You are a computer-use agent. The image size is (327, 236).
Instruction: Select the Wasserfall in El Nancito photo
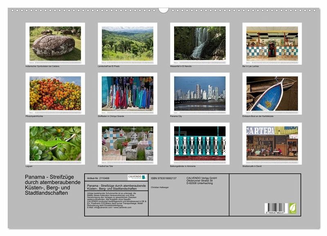point(200,44)
